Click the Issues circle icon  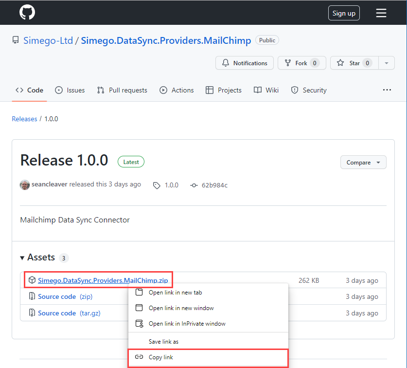click(59, 90)
